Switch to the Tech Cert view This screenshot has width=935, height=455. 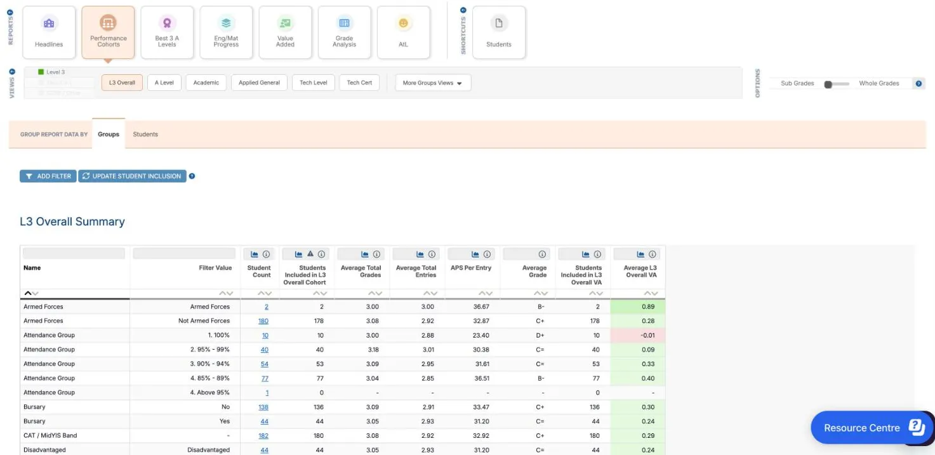(359, 82)
